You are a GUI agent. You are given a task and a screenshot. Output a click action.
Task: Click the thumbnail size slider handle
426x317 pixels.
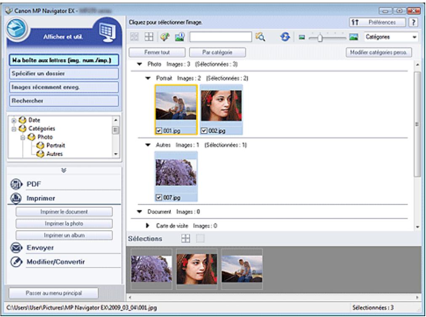tap(320, 37)
